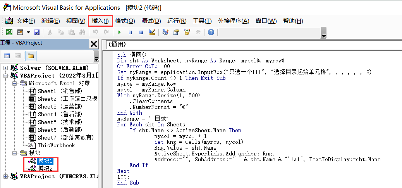402x188 pixels.
Task: Open the 插入(I) menu
Action: pos(100,21)
